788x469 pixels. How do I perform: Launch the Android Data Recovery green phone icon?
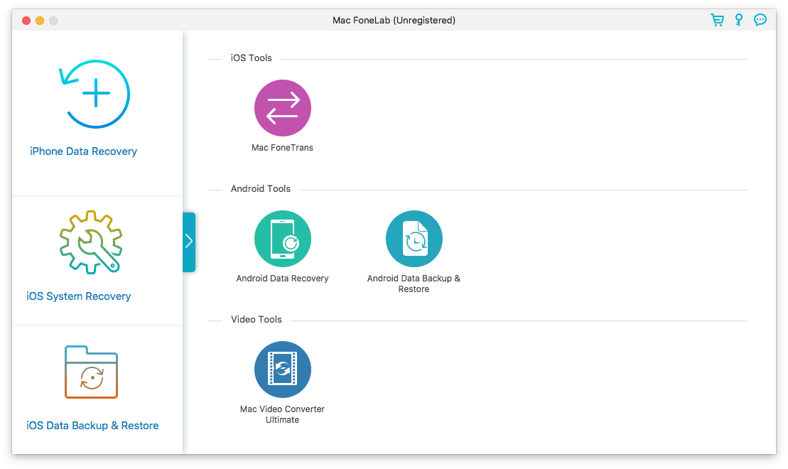pyautogui.click(x=282, y=239)
